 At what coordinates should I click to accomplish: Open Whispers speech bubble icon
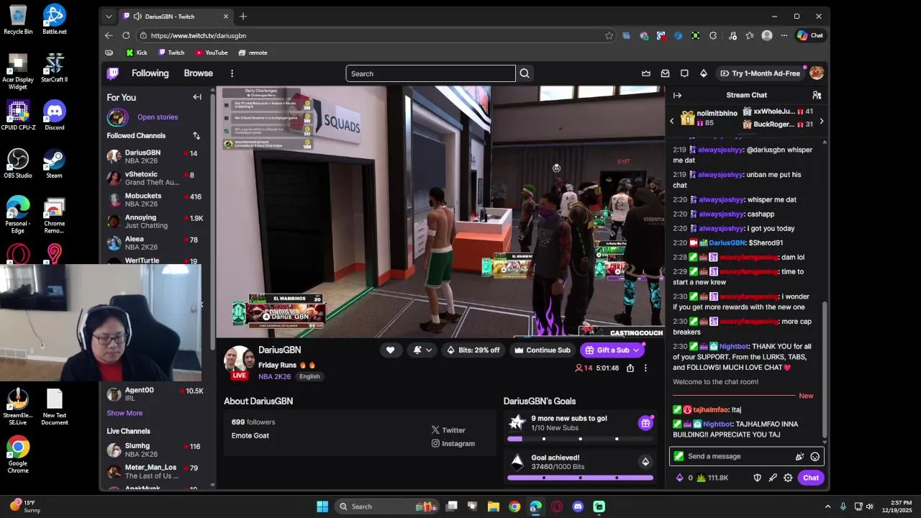click(x=684, y=73)
